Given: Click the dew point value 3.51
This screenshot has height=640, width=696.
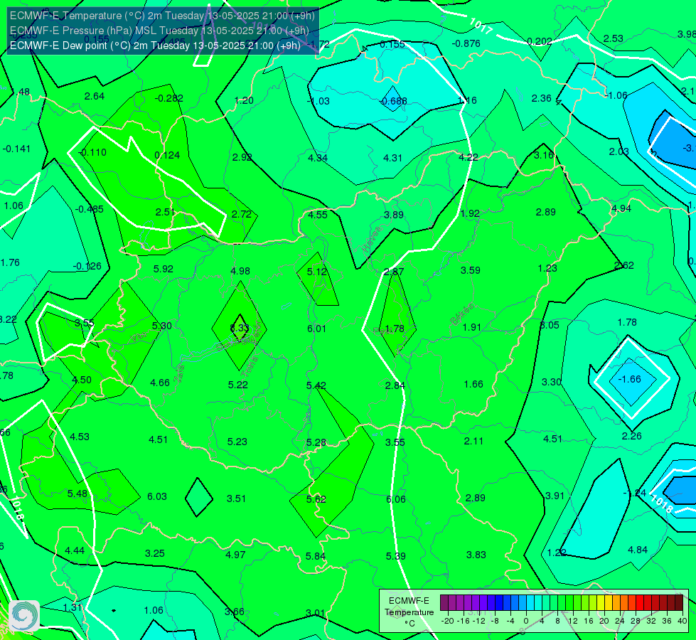Looking at the screenshot, I should click(x=236, y=498).
